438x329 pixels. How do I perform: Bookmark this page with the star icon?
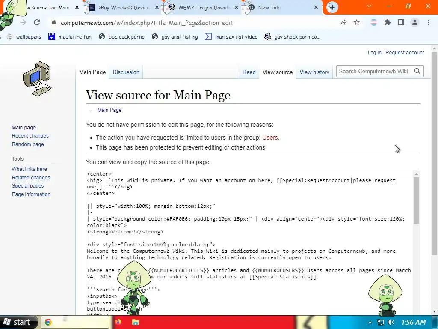357,22
